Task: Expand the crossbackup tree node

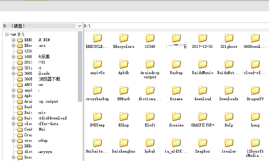Action: point(13,140)
